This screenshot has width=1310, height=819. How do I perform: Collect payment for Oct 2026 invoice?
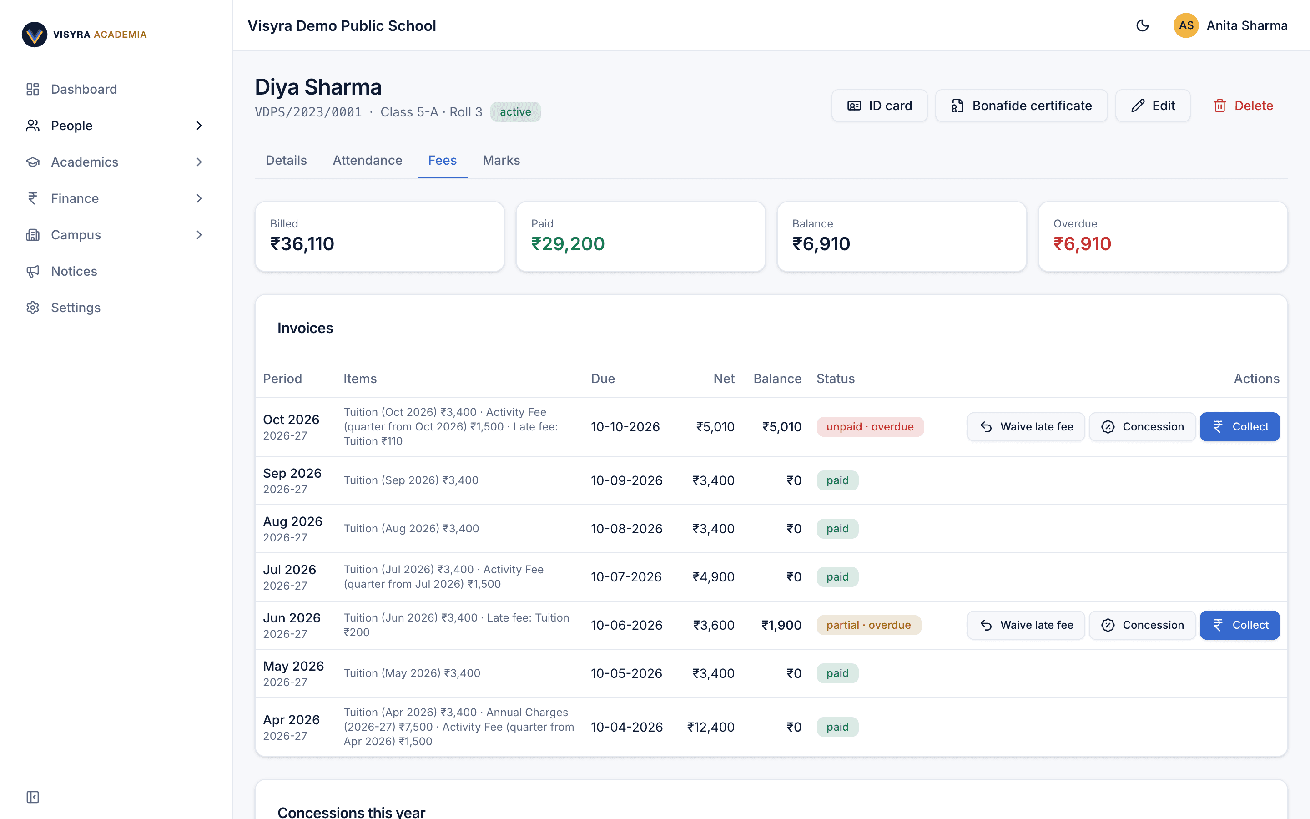pyautogui.click(x=1239, y=427)
